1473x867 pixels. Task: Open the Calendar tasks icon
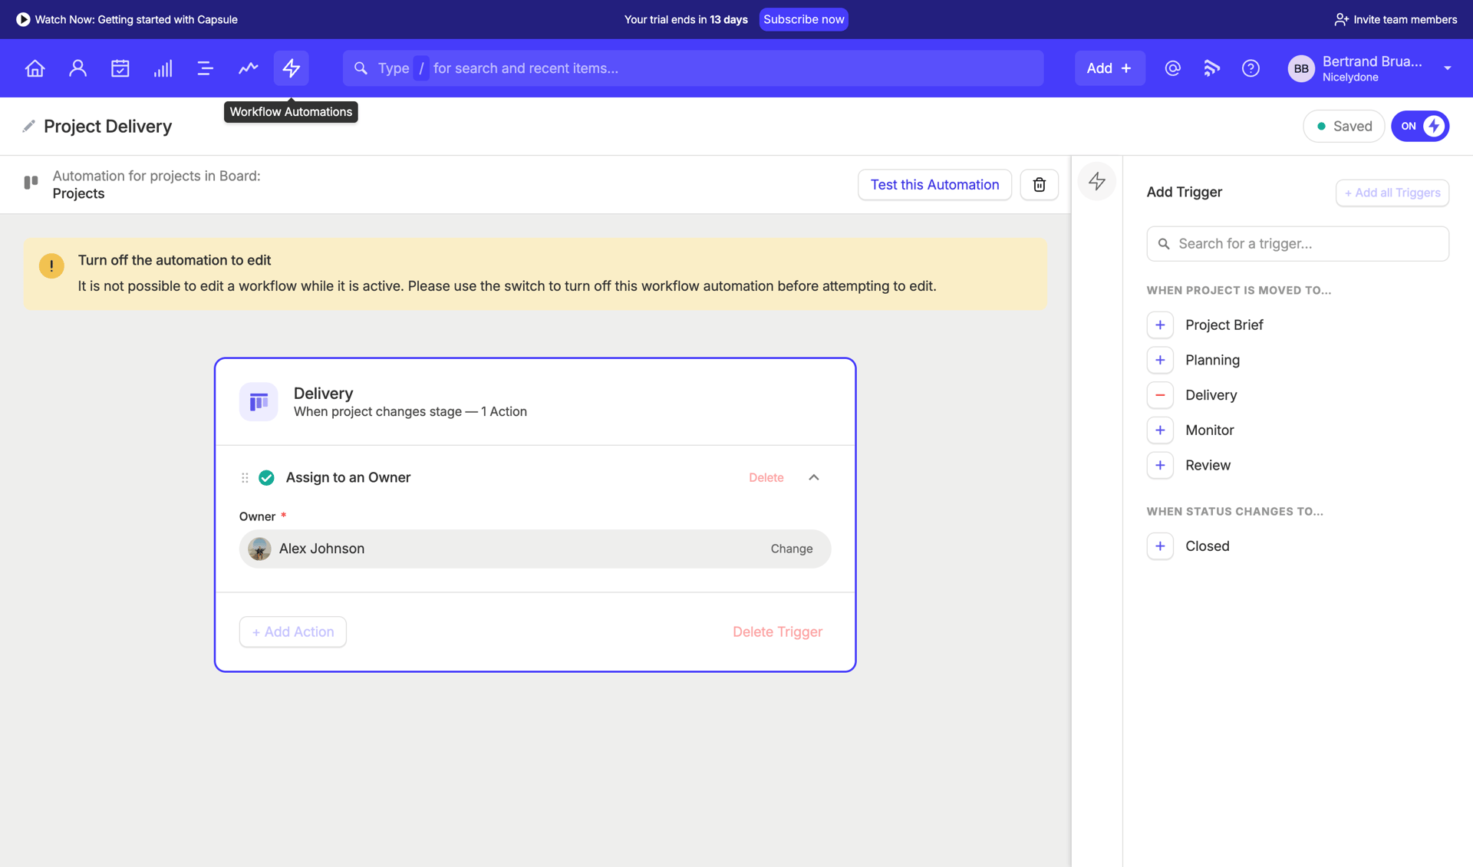120,68
